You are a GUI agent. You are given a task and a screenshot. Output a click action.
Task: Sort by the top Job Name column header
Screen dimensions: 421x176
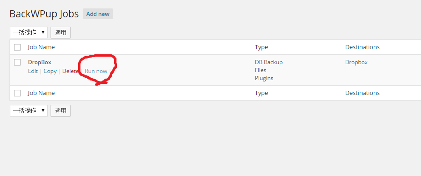point(41,47)
